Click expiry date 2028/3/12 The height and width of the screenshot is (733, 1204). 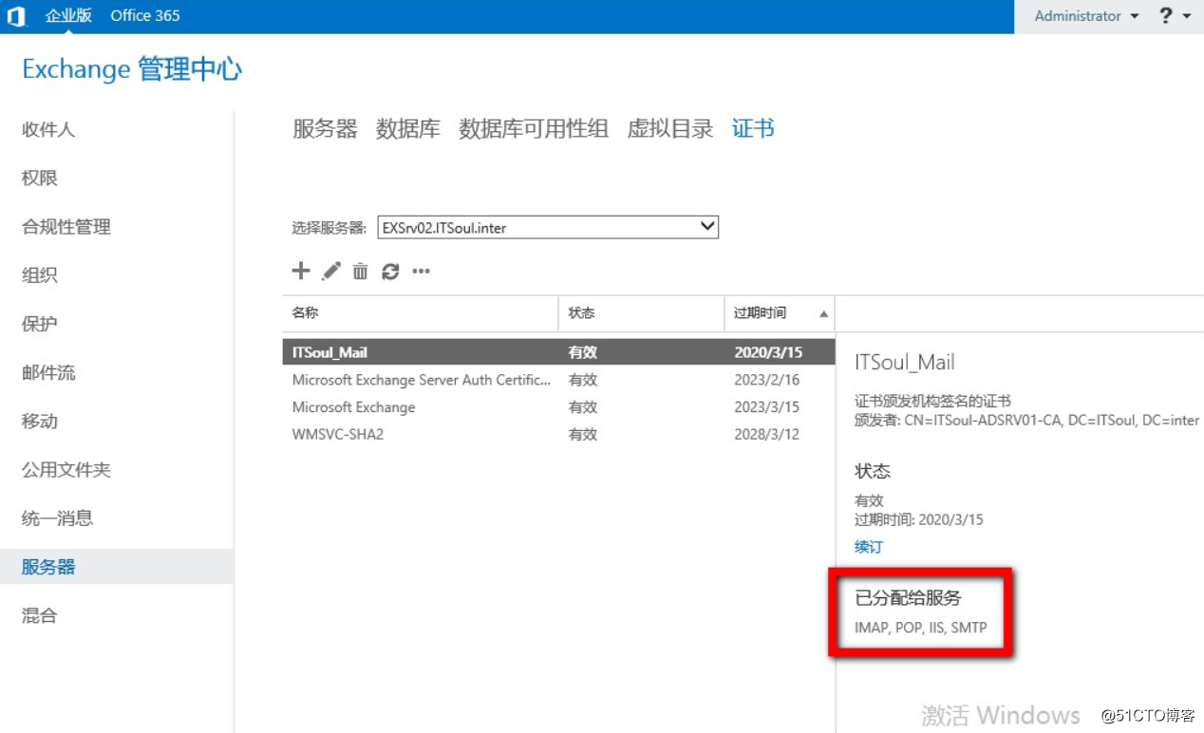[767, 435]
